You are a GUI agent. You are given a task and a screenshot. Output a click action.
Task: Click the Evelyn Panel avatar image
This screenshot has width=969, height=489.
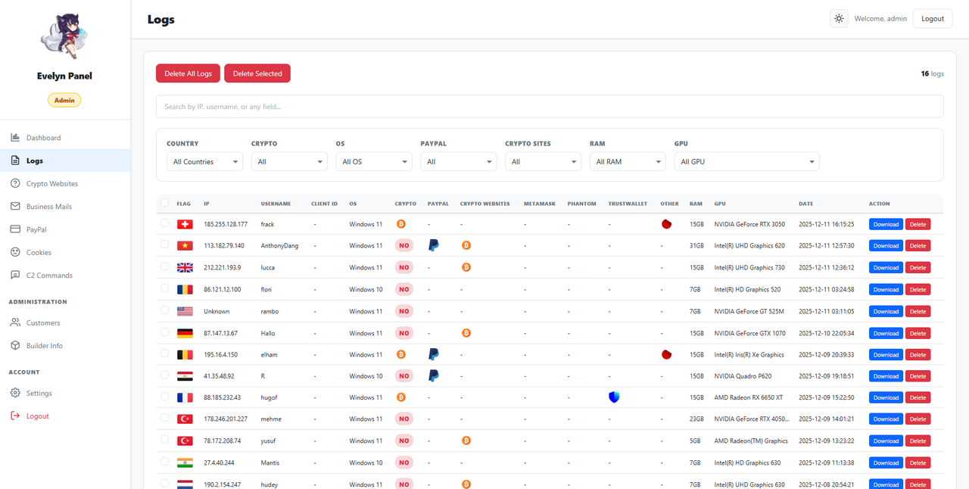[64, 37]
